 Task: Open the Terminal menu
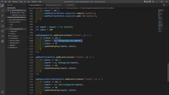[x=34, y=2]
